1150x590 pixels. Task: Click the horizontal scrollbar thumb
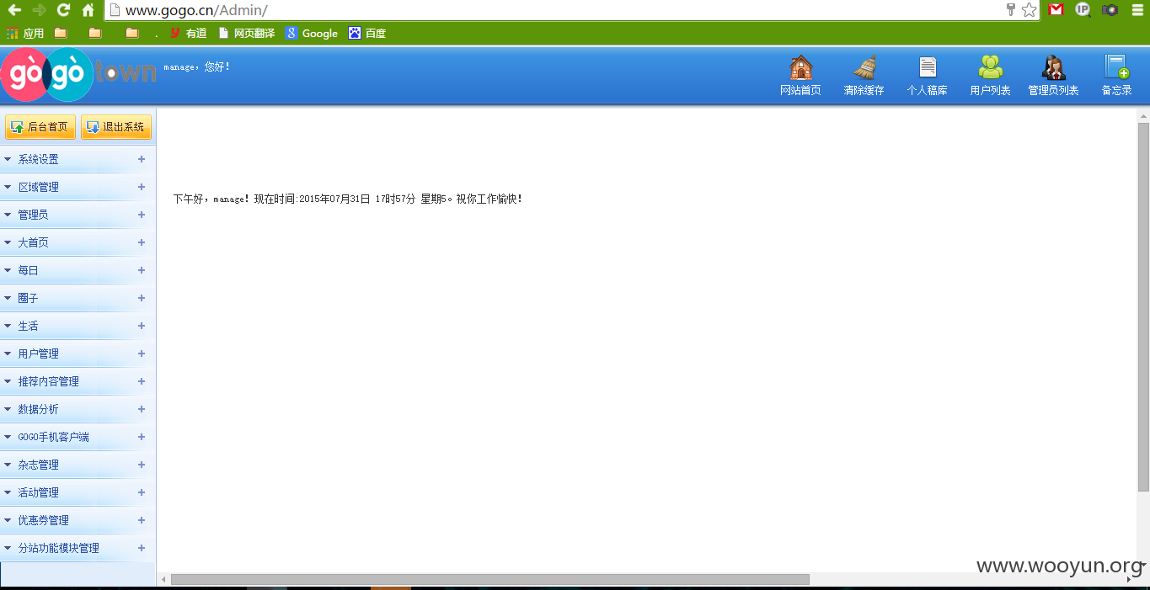point(490,579)
